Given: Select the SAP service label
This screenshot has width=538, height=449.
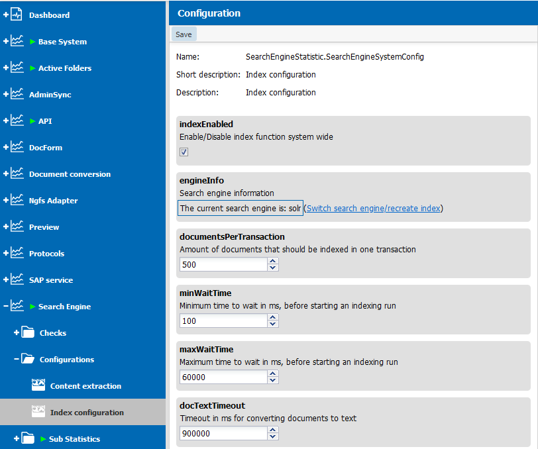Looking at the screenshot, I should (x=51, y=280).
